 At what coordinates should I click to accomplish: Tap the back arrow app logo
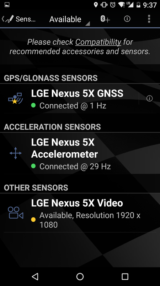click(x=8, y=19)
